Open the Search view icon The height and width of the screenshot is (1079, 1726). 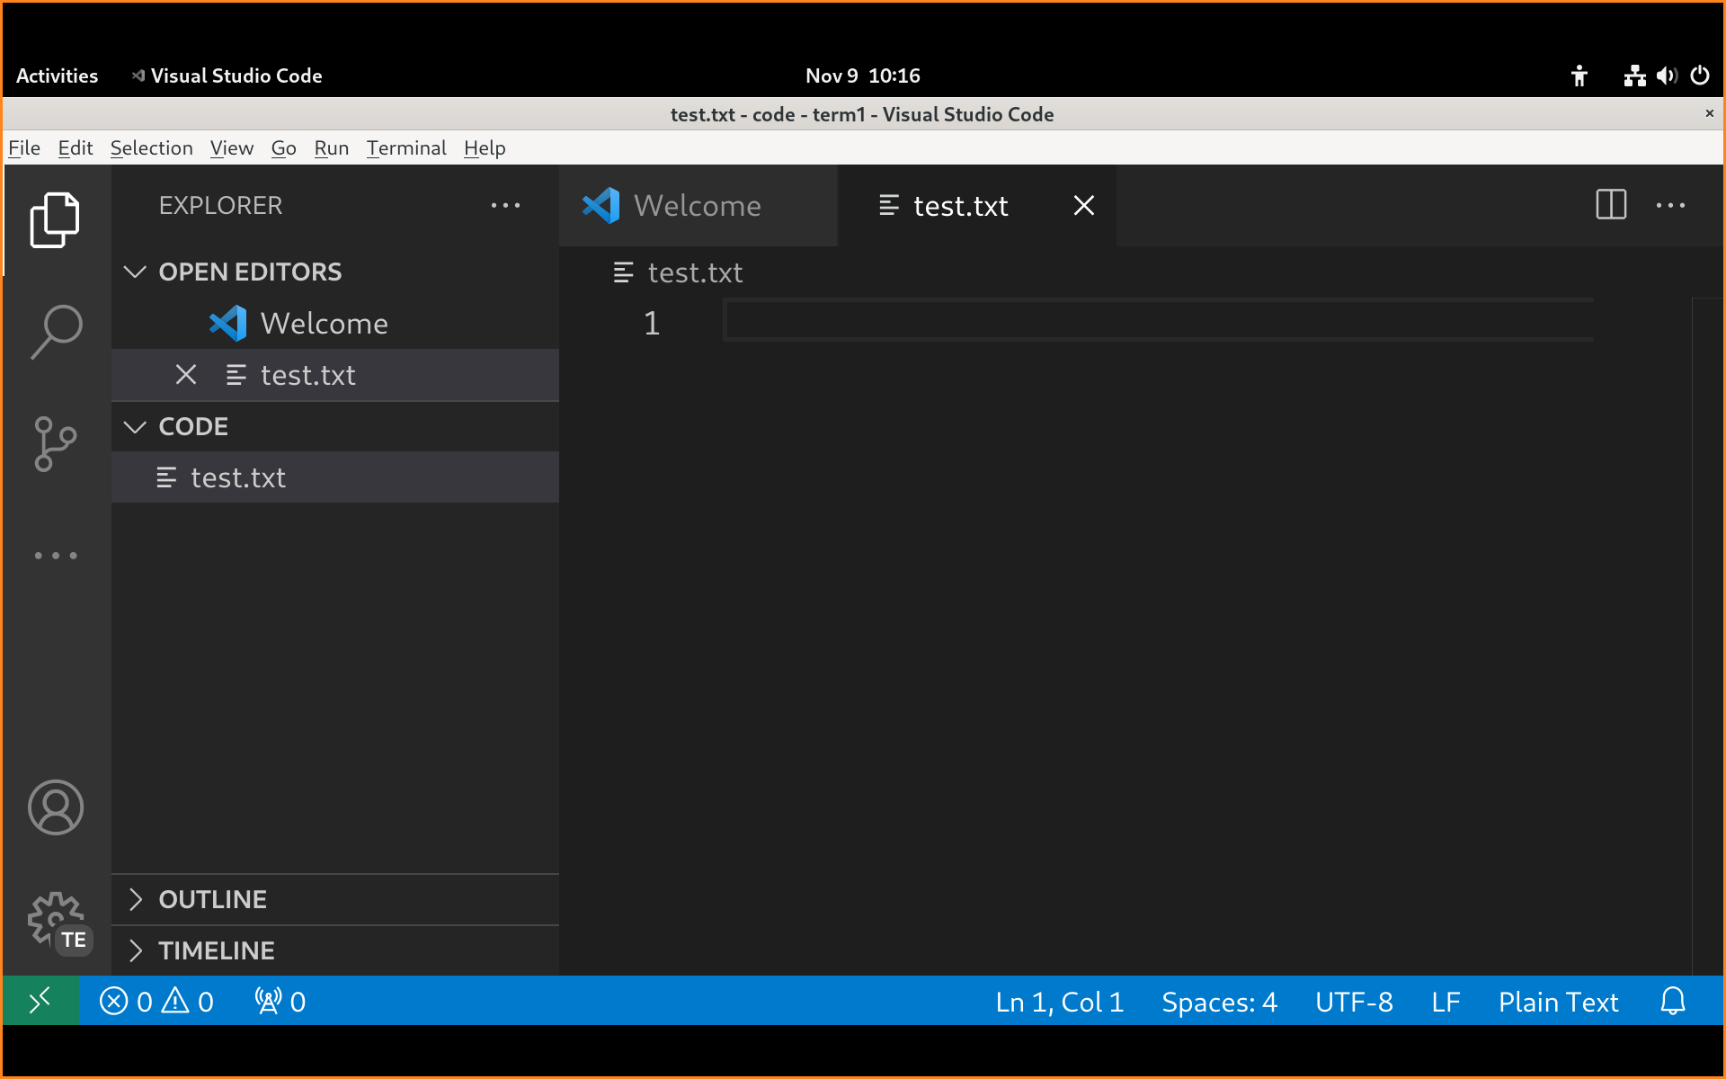point(55,331)
